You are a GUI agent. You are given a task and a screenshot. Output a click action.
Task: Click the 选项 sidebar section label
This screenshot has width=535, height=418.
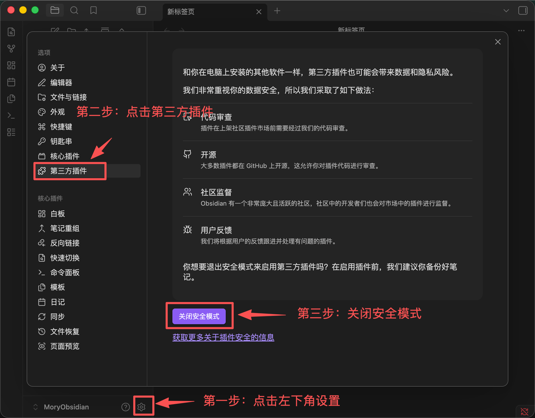(x=44, y=53)
